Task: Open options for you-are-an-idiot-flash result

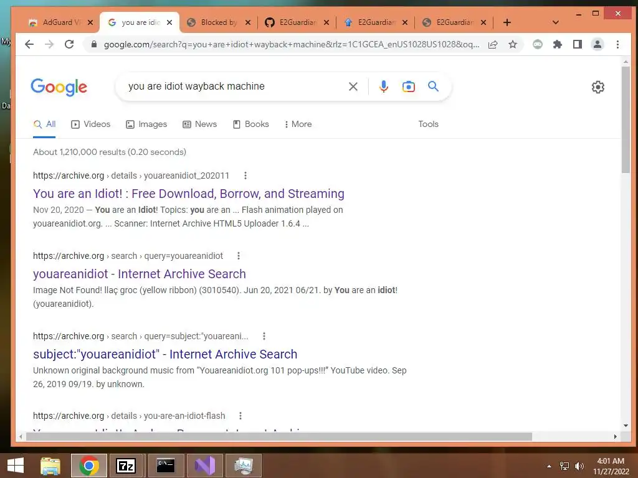Action: point(240,416)
